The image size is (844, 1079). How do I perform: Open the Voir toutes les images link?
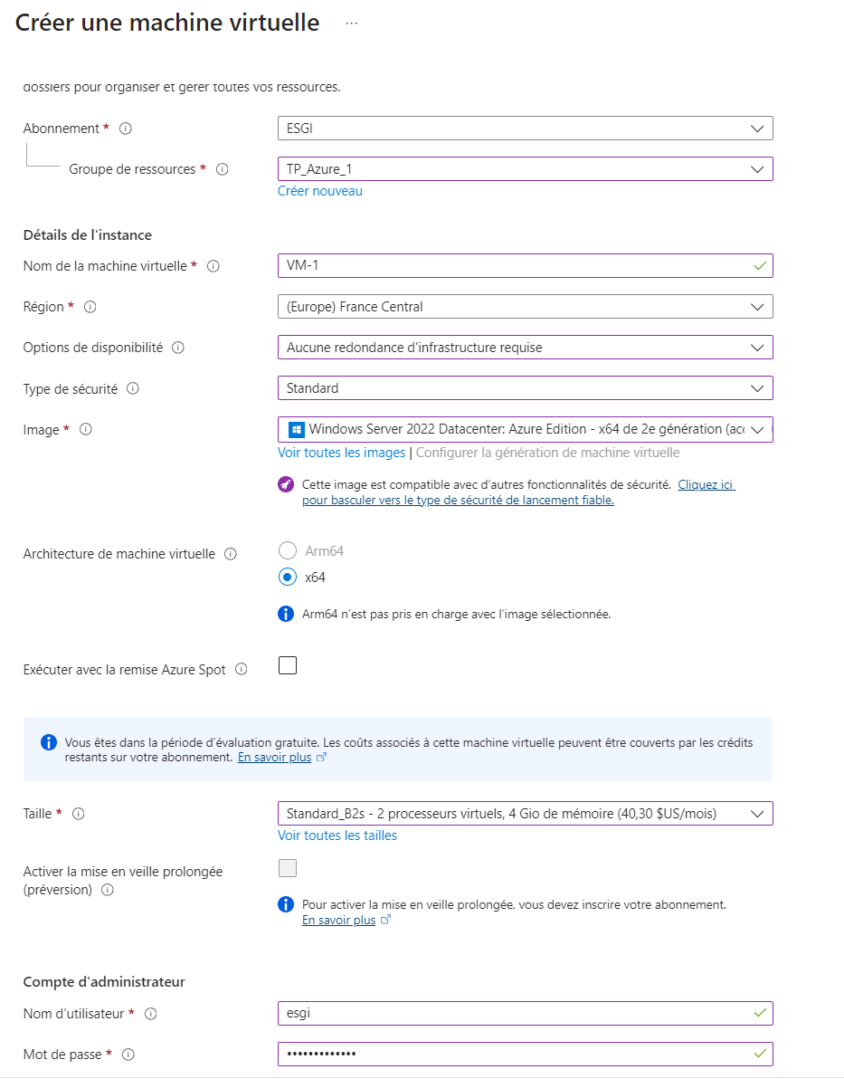click(341, 453)
